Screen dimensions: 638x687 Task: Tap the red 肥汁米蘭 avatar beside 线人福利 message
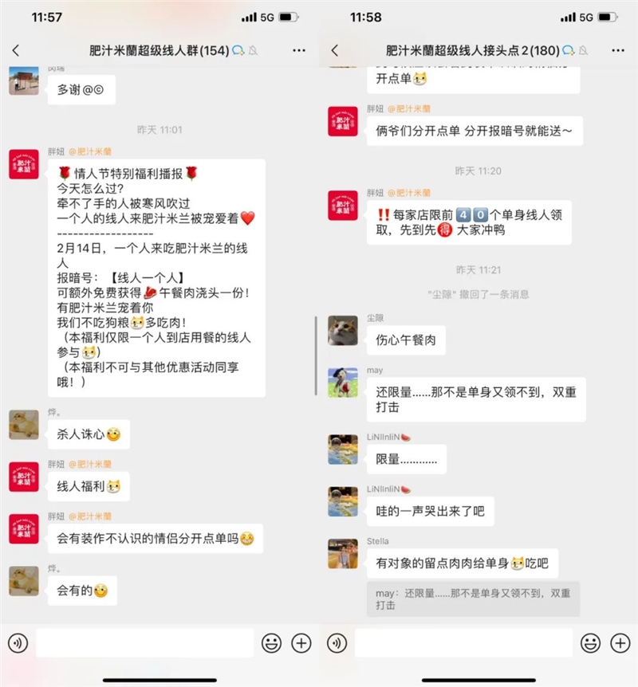24,477
